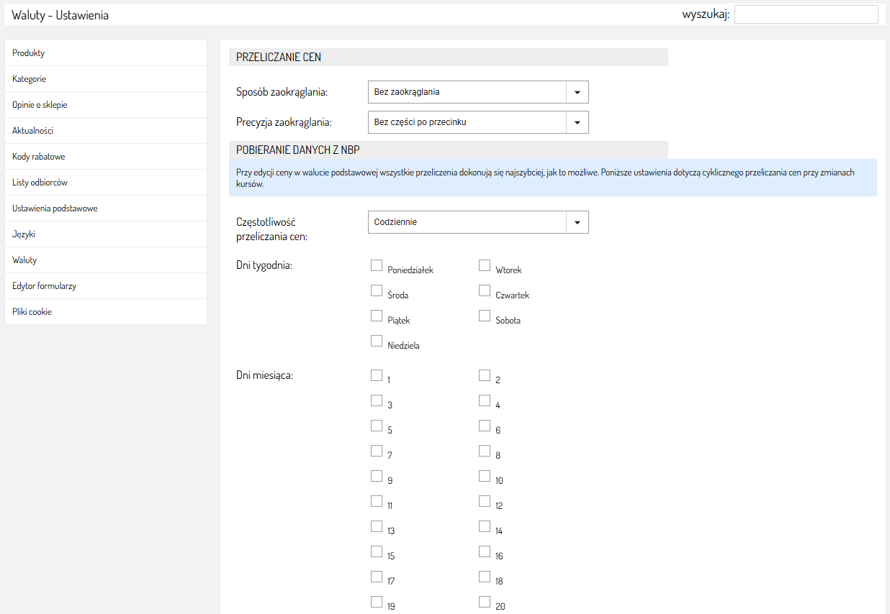Click the wyszukaj search field
Viewport: 890px width, 614px height.
[x=806, y=14]
